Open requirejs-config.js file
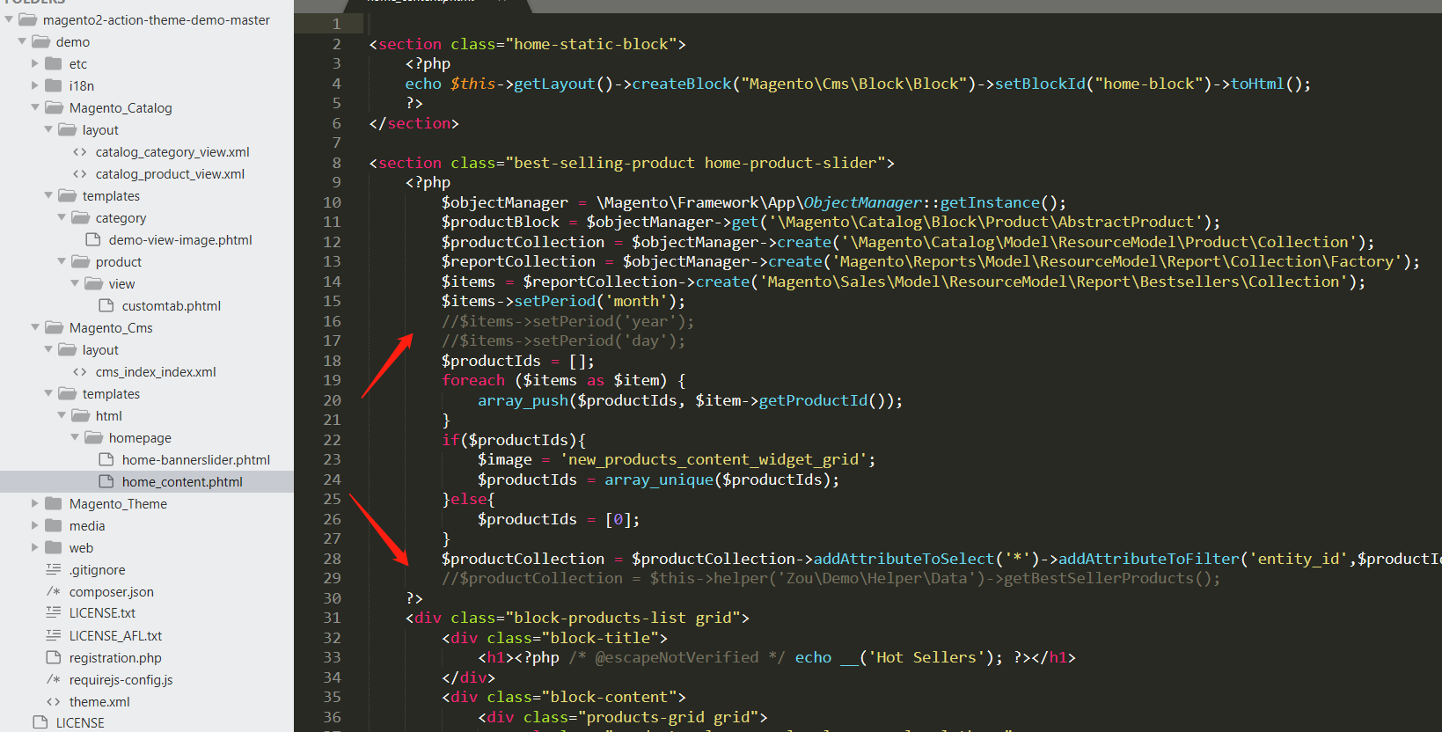1442x732 pixels. 121,679
